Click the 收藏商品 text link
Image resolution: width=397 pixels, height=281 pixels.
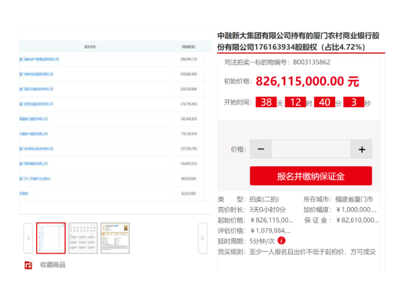coord(53,265)
